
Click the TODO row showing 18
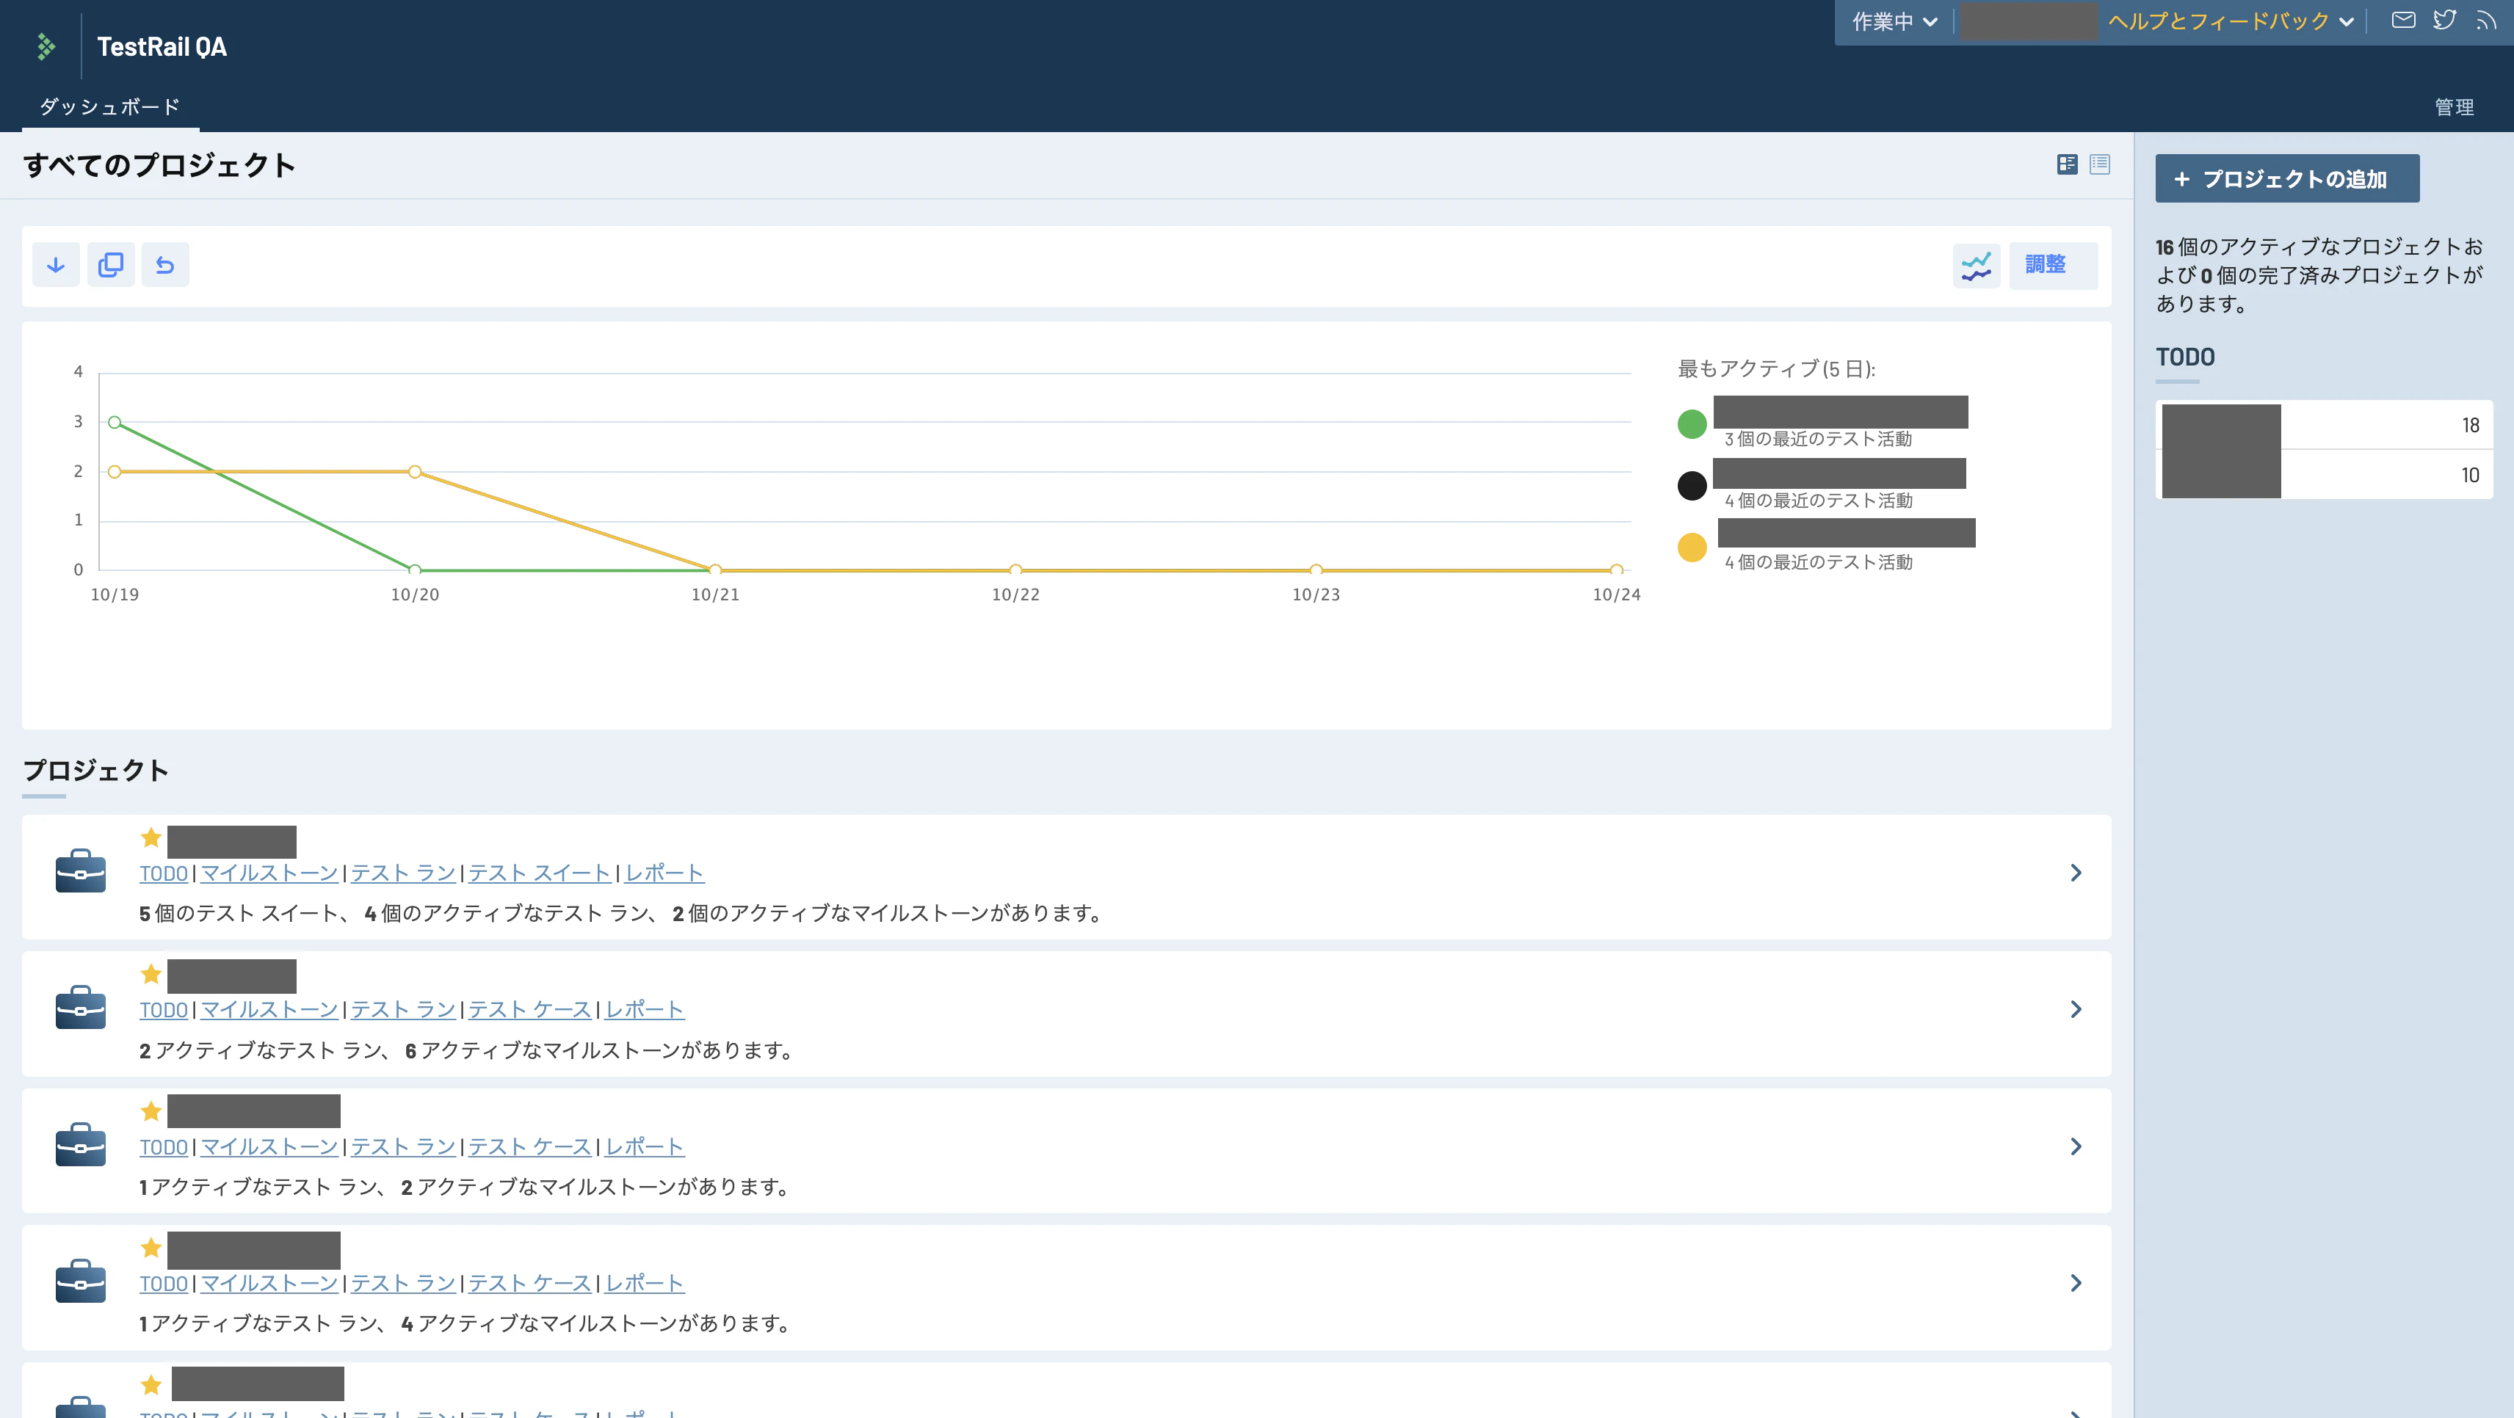(2324, 425)
